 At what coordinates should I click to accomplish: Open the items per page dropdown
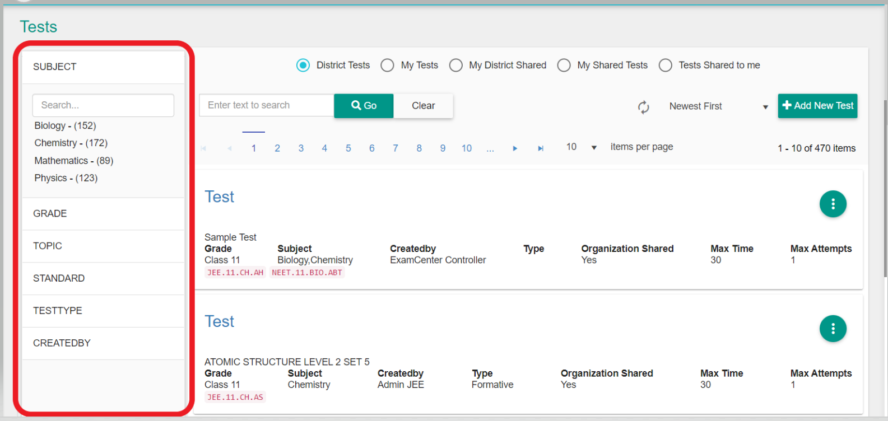pyautogui.click(x=581, y=147)
